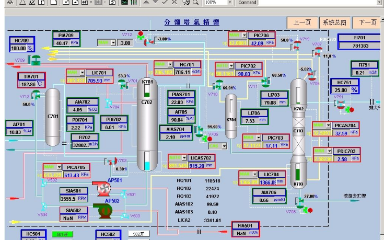Click the V712 output -3.00 field
Image resolution: width=384 pixels, height=240 pixels.
coord(125,43)
